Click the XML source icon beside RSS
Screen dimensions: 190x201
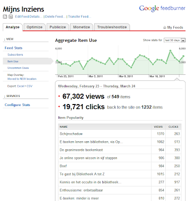coord(11,17)
